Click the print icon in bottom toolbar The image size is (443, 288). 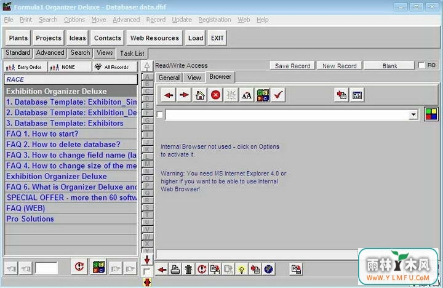pyautogui.click(x=175, y=269)
